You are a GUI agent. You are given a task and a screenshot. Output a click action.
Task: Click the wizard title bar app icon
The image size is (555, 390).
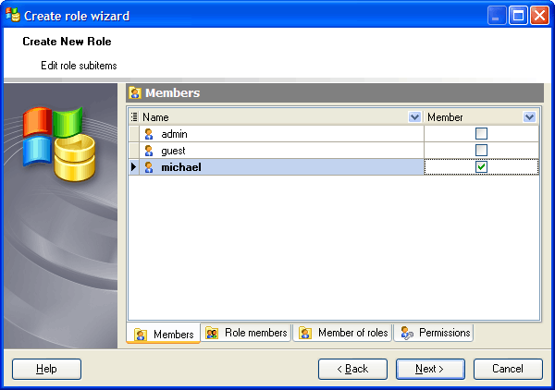tap(13, 15)
